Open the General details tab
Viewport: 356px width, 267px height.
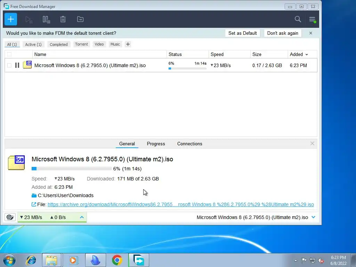(127, 144)
